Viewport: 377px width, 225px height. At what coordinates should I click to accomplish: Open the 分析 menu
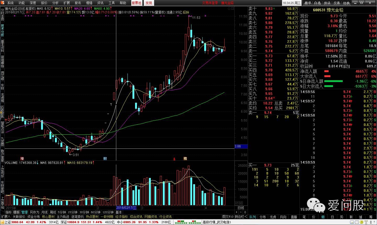point(56,3)
